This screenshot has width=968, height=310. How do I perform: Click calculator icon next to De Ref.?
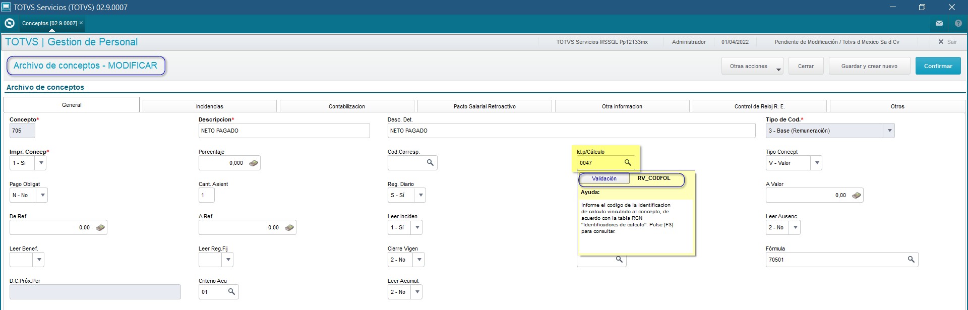(100, 227)
